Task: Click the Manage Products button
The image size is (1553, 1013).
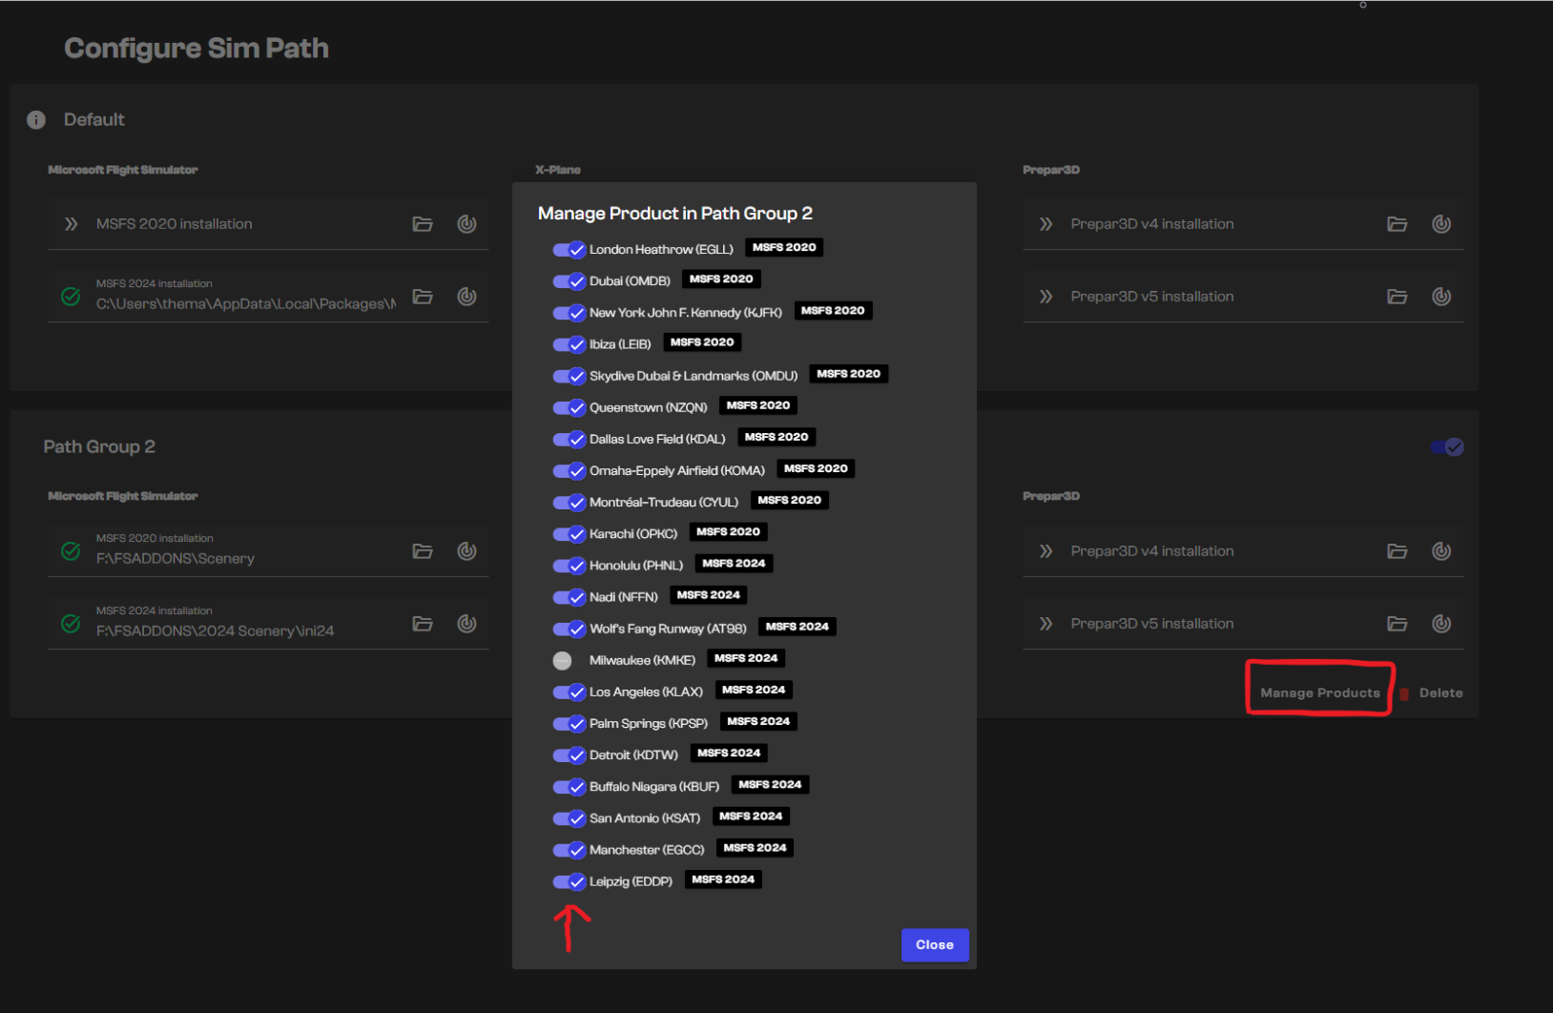Action: 1319,693
